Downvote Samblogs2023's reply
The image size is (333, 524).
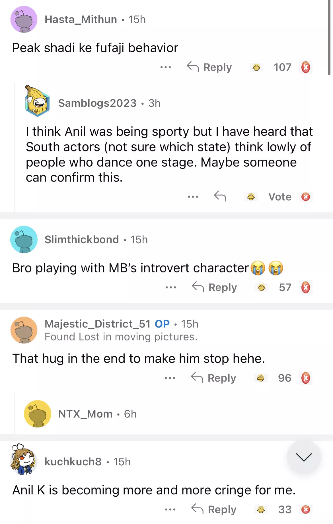(x=306, y=197)
